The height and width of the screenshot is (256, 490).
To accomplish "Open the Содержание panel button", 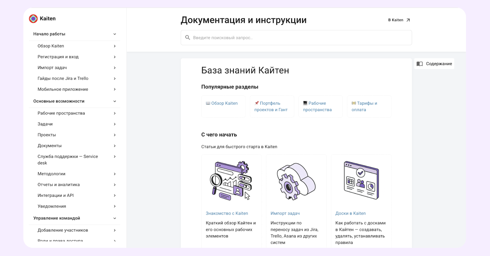I will [434, 64].
